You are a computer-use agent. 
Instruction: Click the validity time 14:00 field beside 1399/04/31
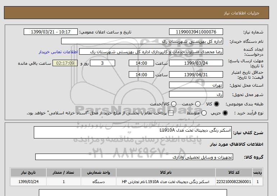pyautogui.click(x=141, y=74)
